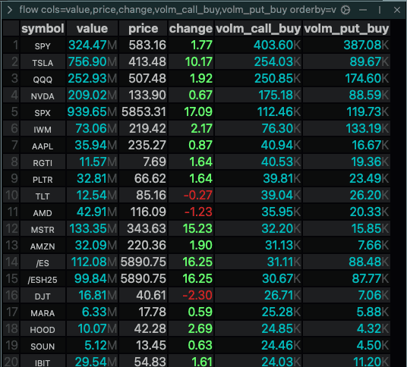Click the price 583.16 cell
This screenshot has height=367, width=407.
pos(143,45)
